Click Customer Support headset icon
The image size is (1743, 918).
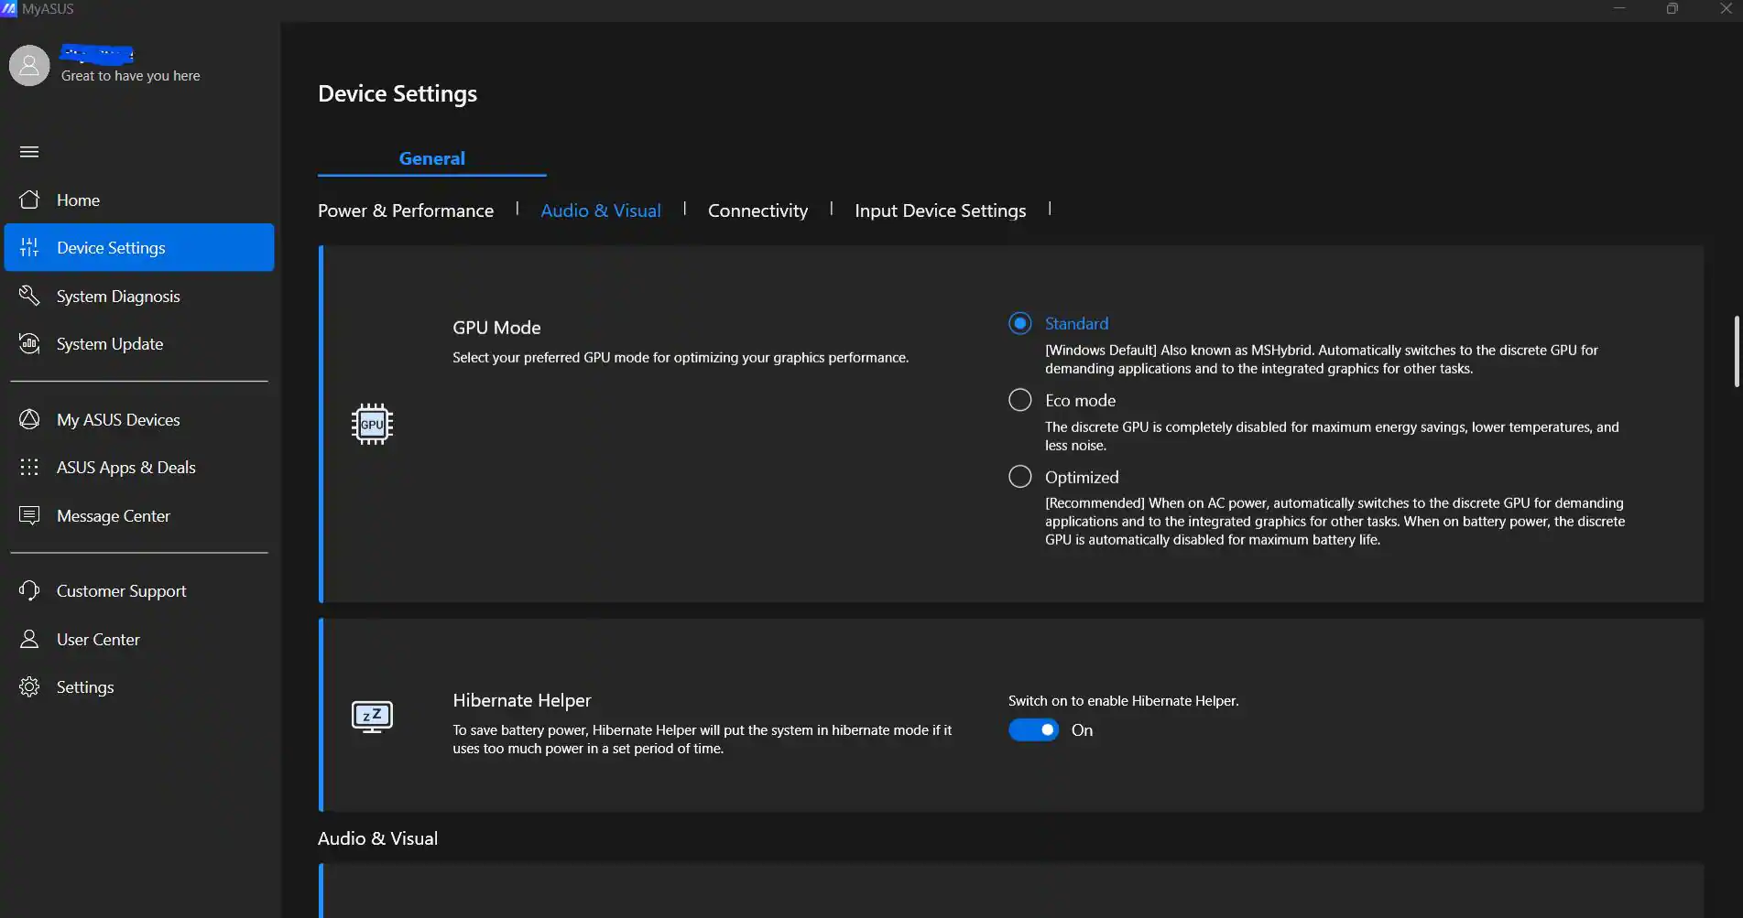point(29,591)
